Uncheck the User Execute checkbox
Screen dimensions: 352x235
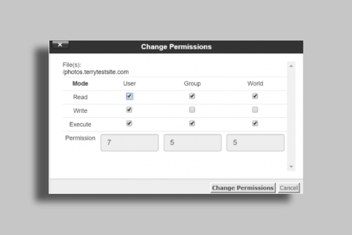(x=129, y=123)
